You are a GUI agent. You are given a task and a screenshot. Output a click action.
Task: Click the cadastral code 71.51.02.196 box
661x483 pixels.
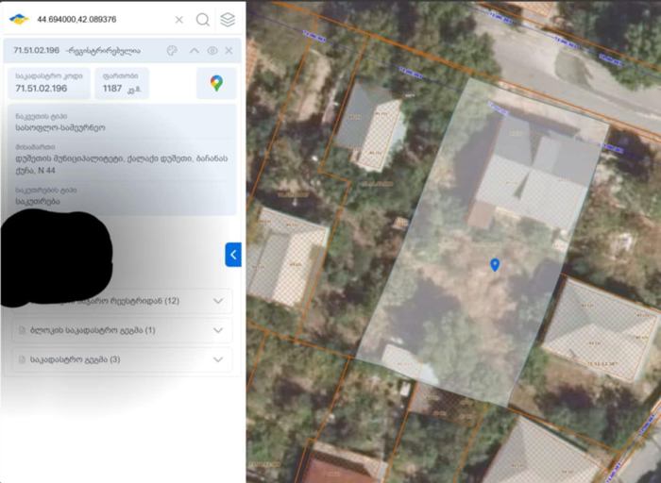click(49, 84)
